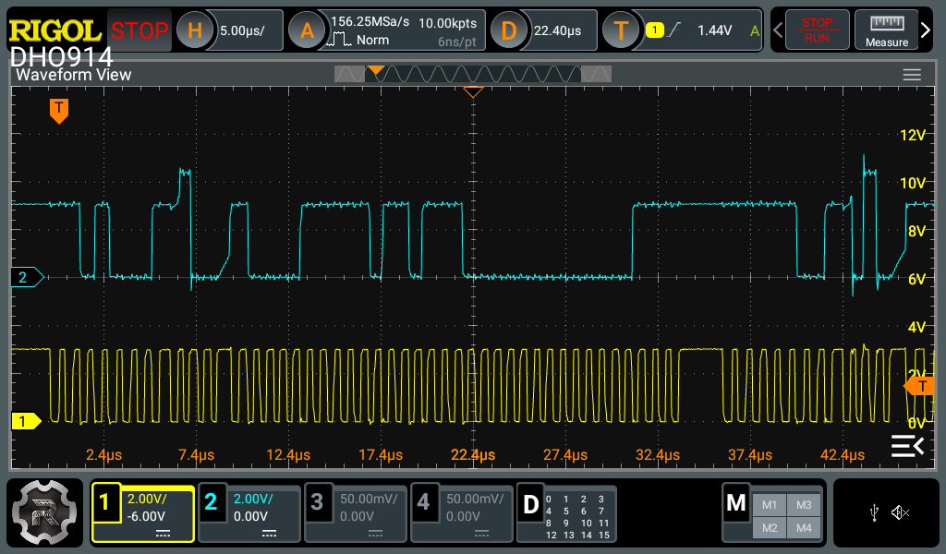
Task: Toggle channel 2 cyan trace
Action: 249,514
